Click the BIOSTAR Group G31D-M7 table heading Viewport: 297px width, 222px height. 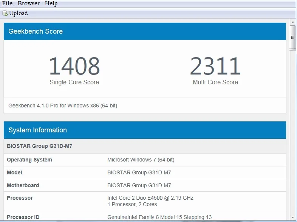pos(39,146)
